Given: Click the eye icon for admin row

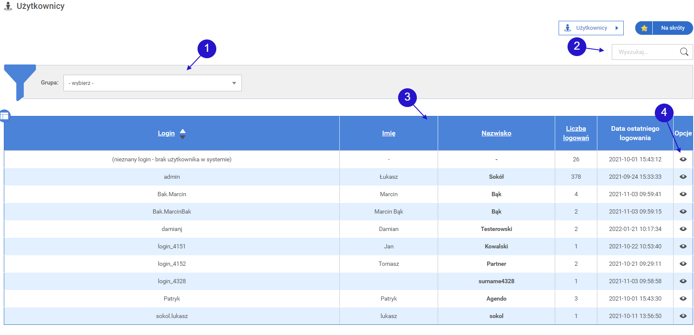Looking at the screenshot, I should (683, 177).
